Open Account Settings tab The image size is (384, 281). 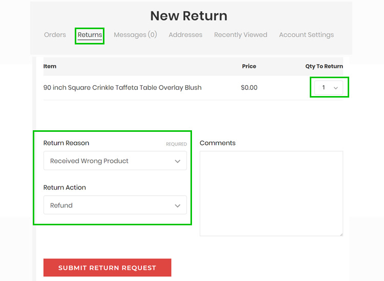306,35
